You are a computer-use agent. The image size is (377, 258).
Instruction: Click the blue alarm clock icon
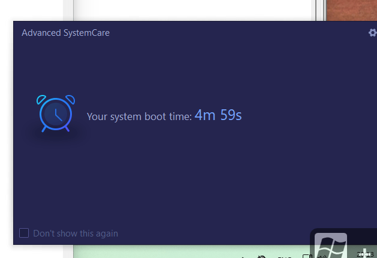(x=56, y=113)
